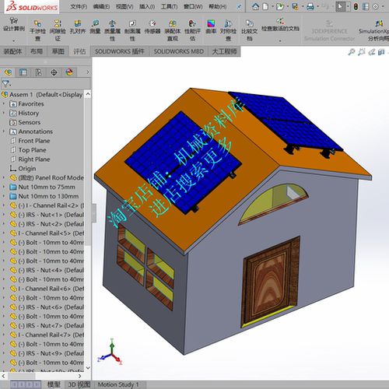Switch to the 草图 ribbon tab
Viewport: 389px width, 389px height.
click(58, 51)
